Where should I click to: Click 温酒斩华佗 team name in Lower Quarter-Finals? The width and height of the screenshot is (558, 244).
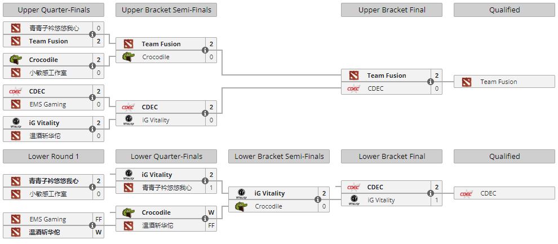[x=157, y=225]
